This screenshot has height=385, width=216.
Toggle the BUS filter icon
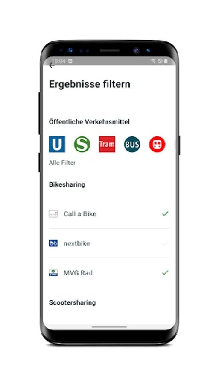[x=132, y=145]
